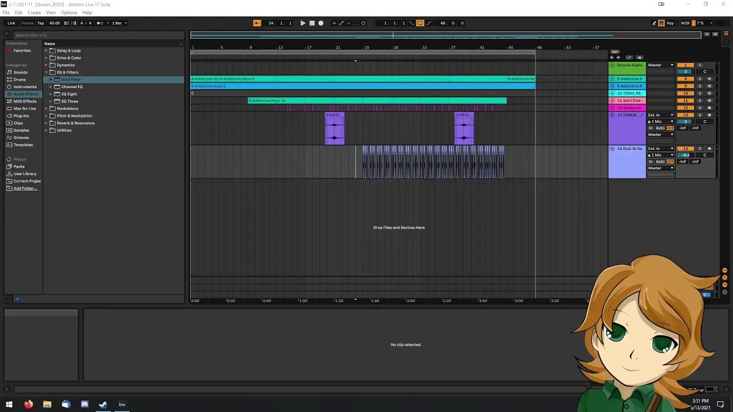The width and height of the screenshot is (733, 412).
Task: Open Clips category in browser
Action: tap(18, 123)
